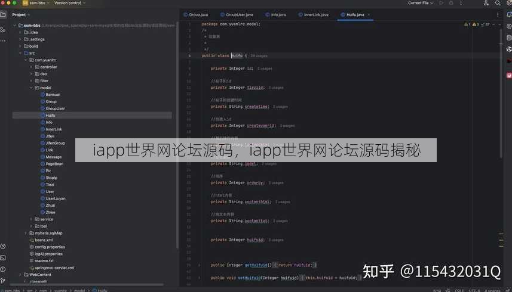The image size is (512, 292).
Task: Open the Project view options dropdown
Action: coord(21,15)
